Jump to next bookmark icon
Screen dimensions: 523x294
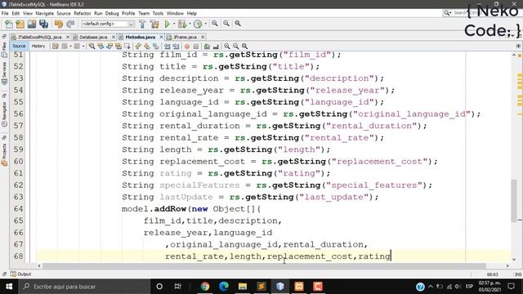[147, 46]
